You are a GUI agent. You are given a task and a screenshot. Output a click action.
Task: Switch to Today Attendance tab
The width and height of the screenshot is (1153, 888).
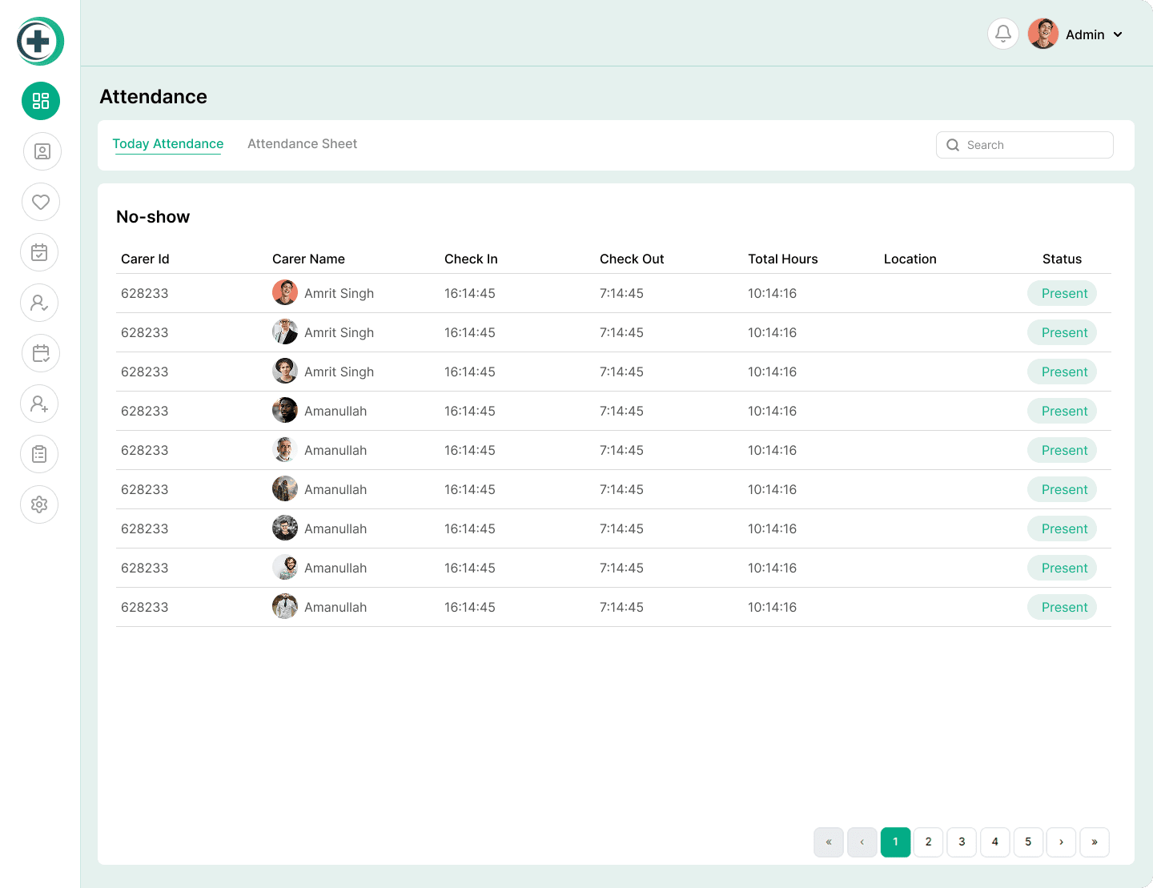167,143
